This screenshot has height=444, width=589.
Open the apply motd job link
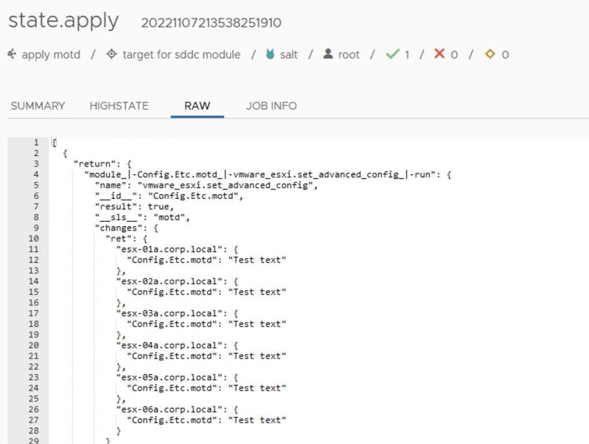(51, 55)
